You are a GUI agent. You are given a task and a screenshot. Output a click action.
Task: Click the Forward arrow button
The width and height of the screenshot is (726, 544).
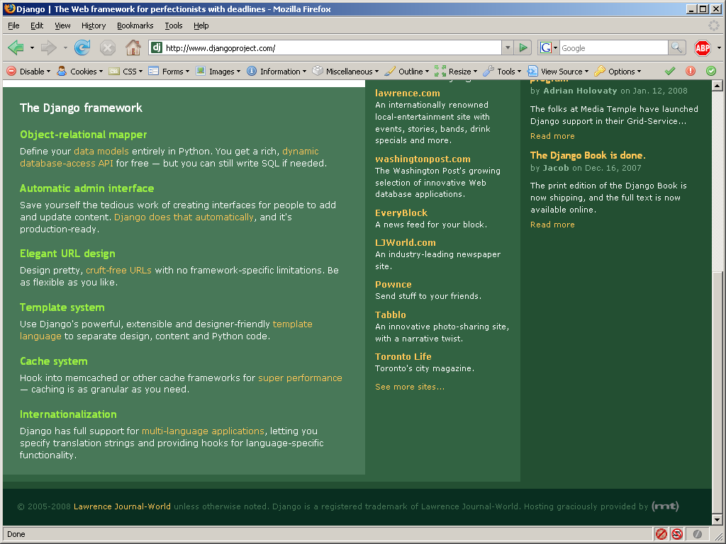49,47
